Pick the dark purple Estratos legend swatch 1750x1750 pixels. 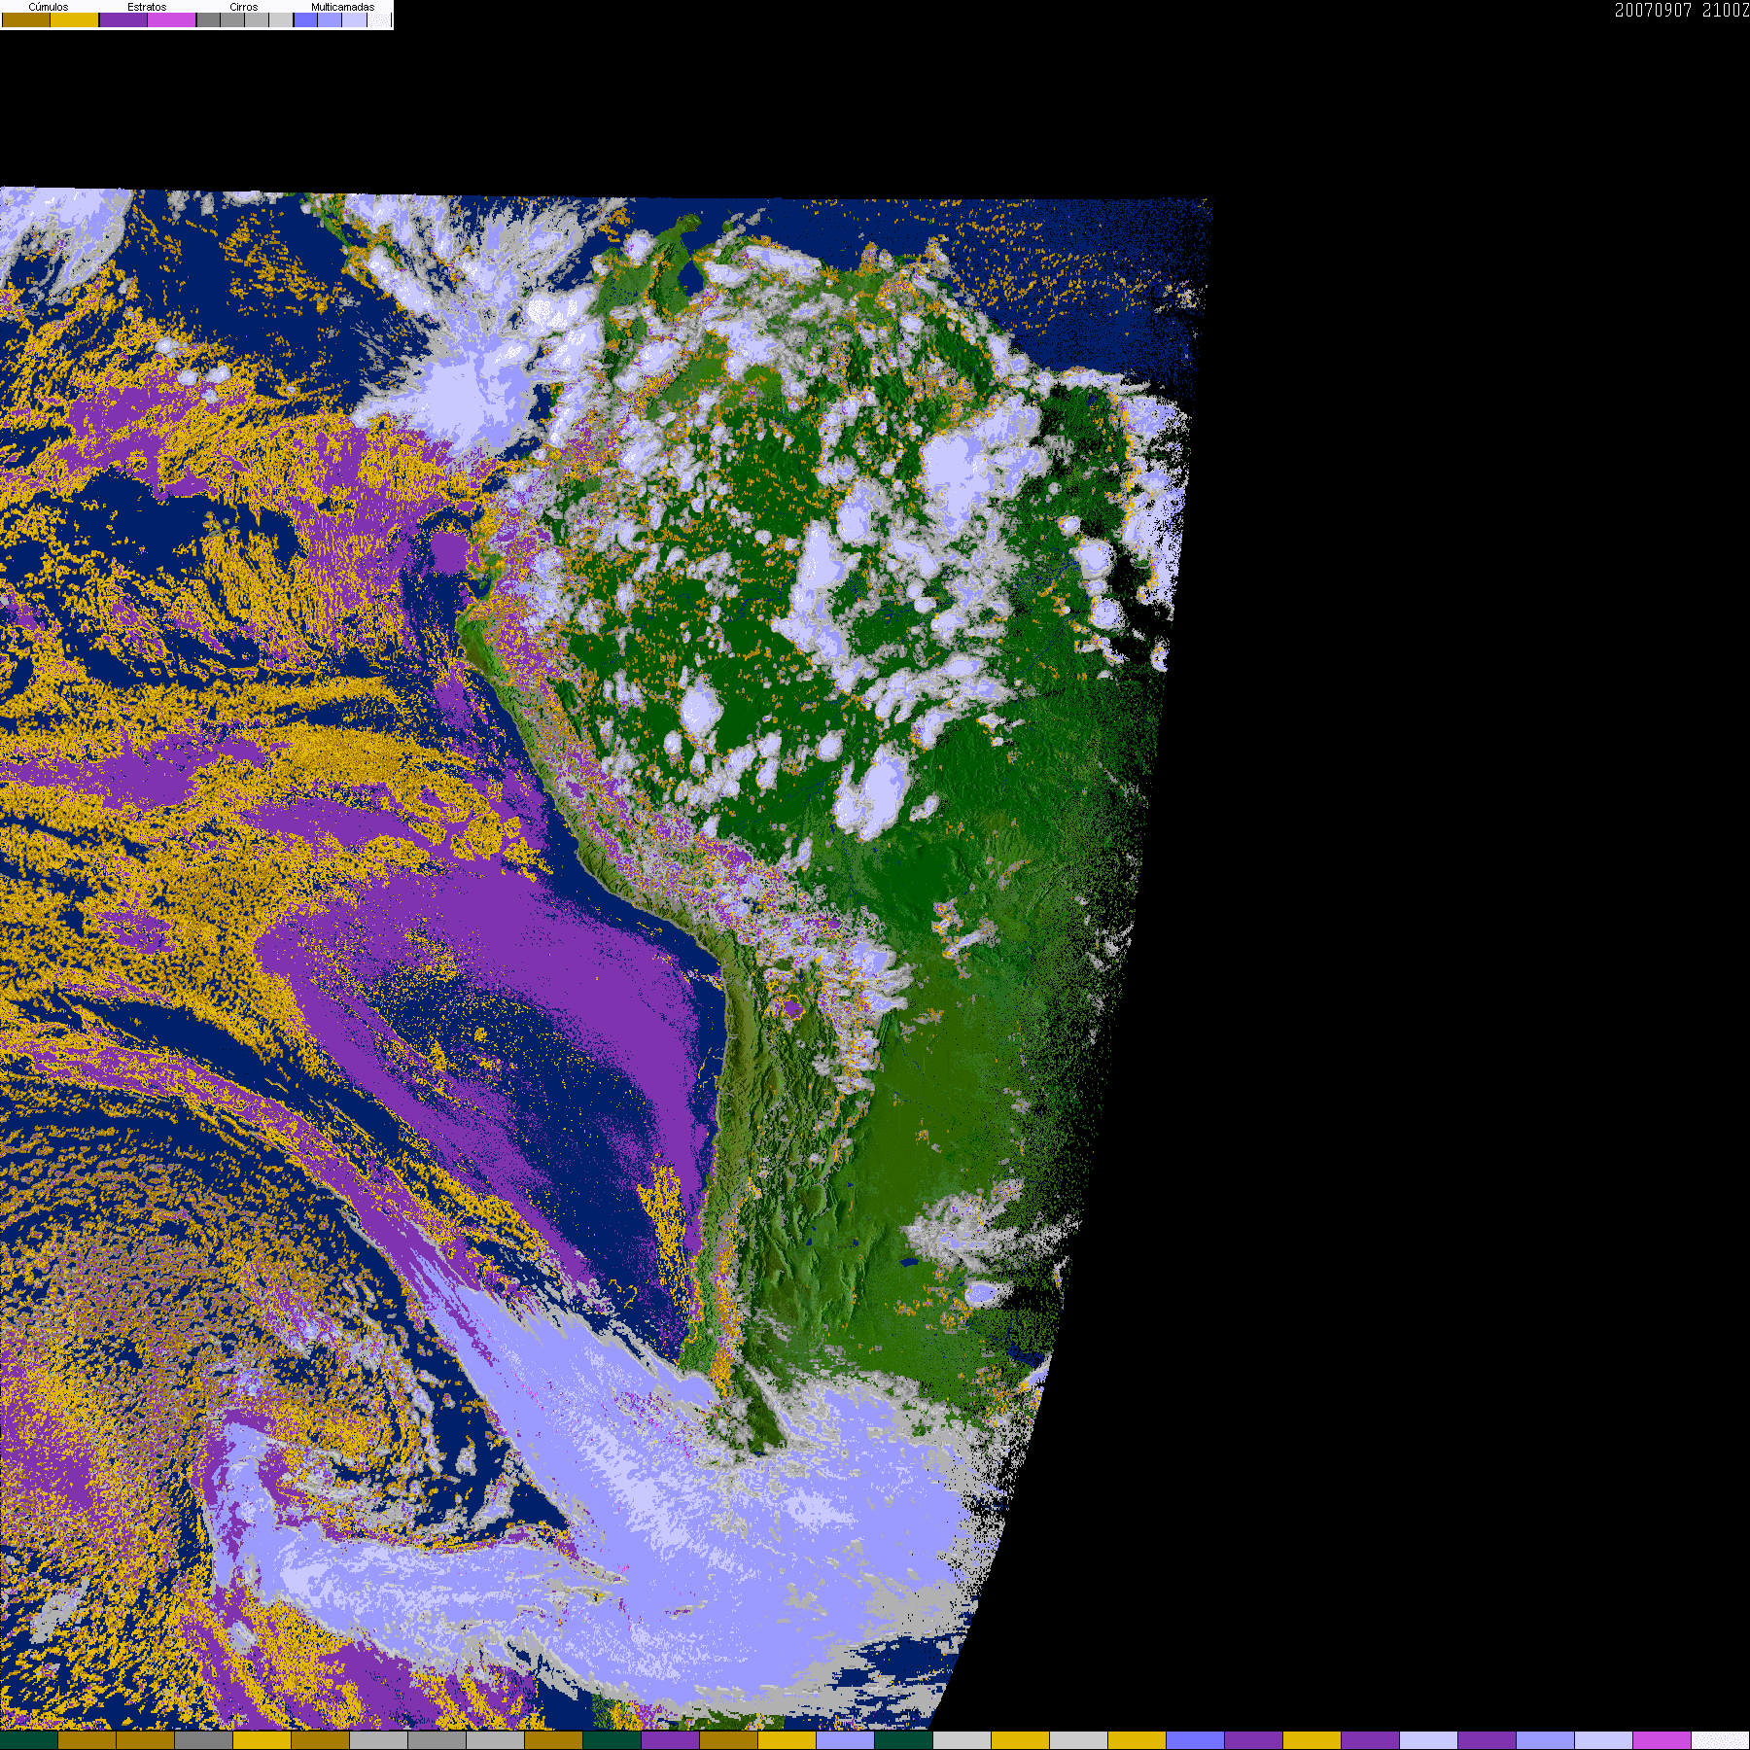[123, 19]
